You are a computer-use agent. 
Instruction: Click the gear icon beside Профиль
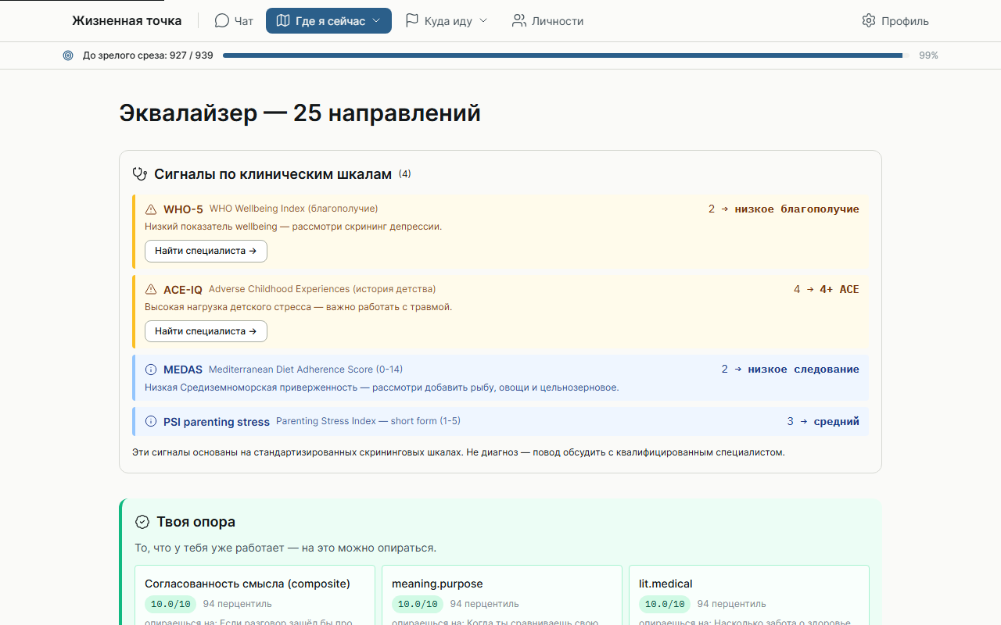coord(869,21)
